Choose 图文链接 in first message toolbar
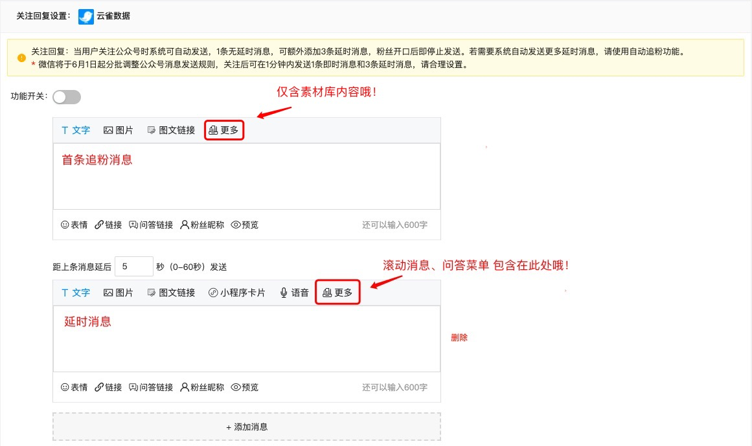 pyautogui.click(x=171, y=130)
